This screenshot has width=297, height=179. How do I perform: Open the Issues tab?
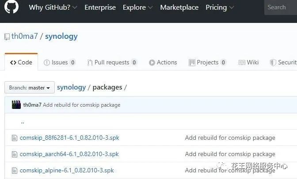59,63
